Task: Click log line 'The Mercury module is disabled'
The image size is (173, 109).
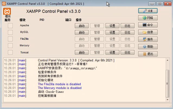Action: pos(60,88)
